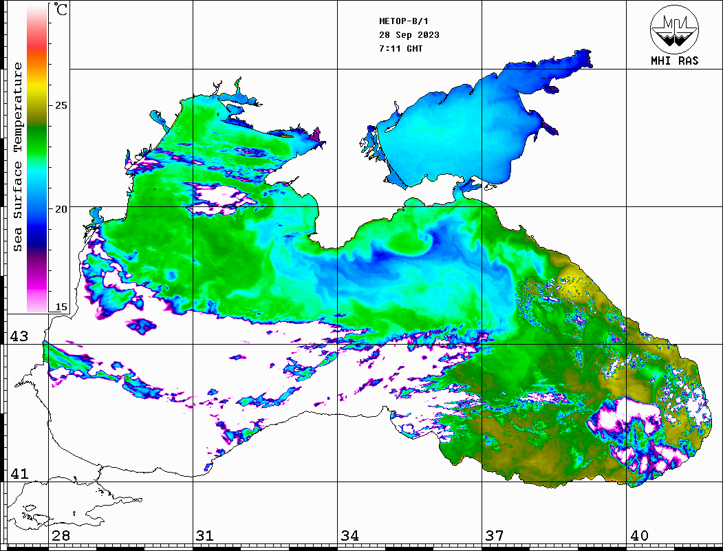723x551 pixels.
Task: Click the temperature color bar legend
Action: pyautogui.click(x=37, y=158)
